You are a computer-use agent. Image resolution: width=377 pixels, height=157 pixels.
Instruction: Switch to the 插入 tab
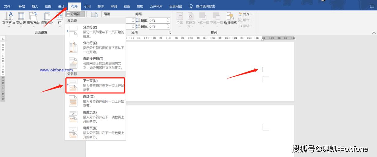coord(35,6)
